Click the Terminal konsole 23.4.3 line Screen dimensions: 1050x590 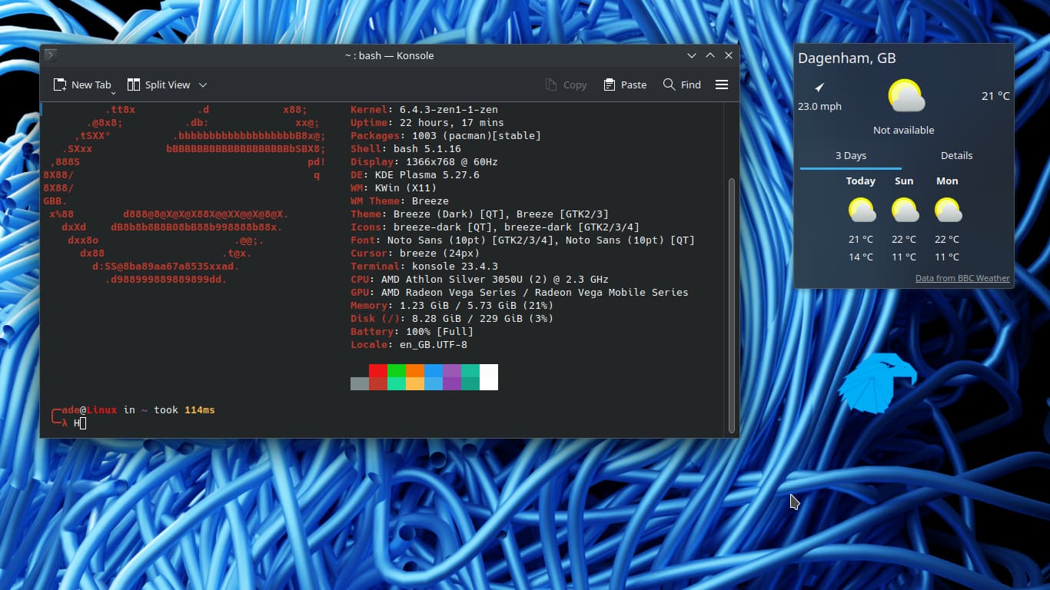[x=424, y=267]
